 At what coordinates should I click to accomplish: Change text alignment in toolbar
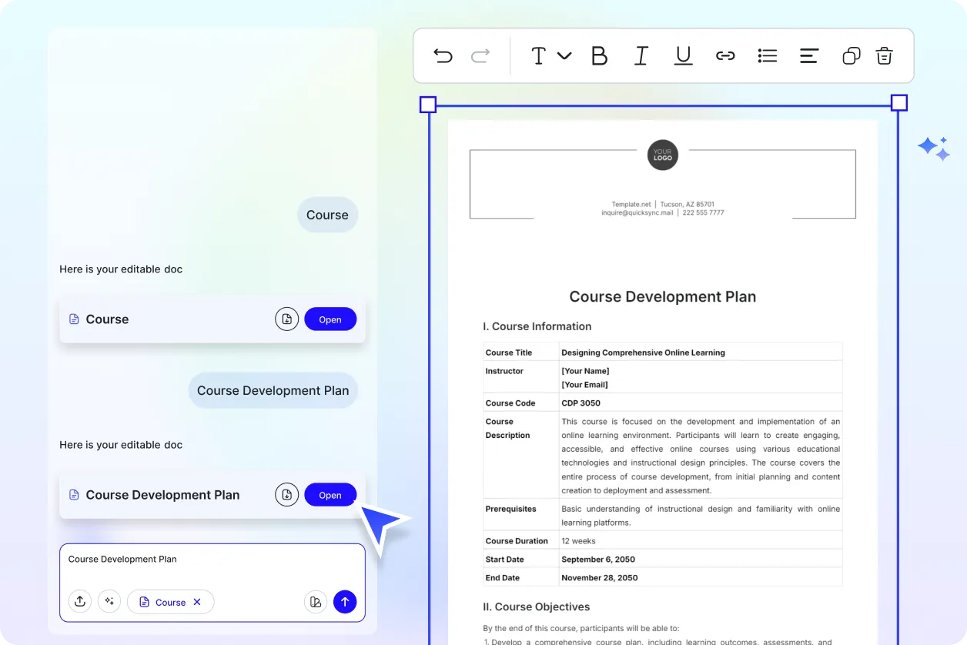[x=808, y=55]
